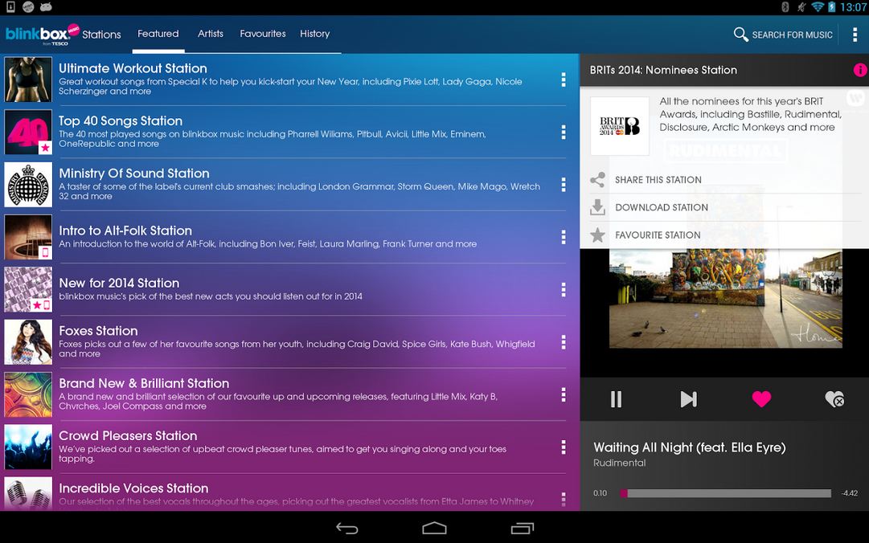Switch to the History tab
Image resolution: width=869 pixels, height=543 pixels.
(x=315, y=34)
